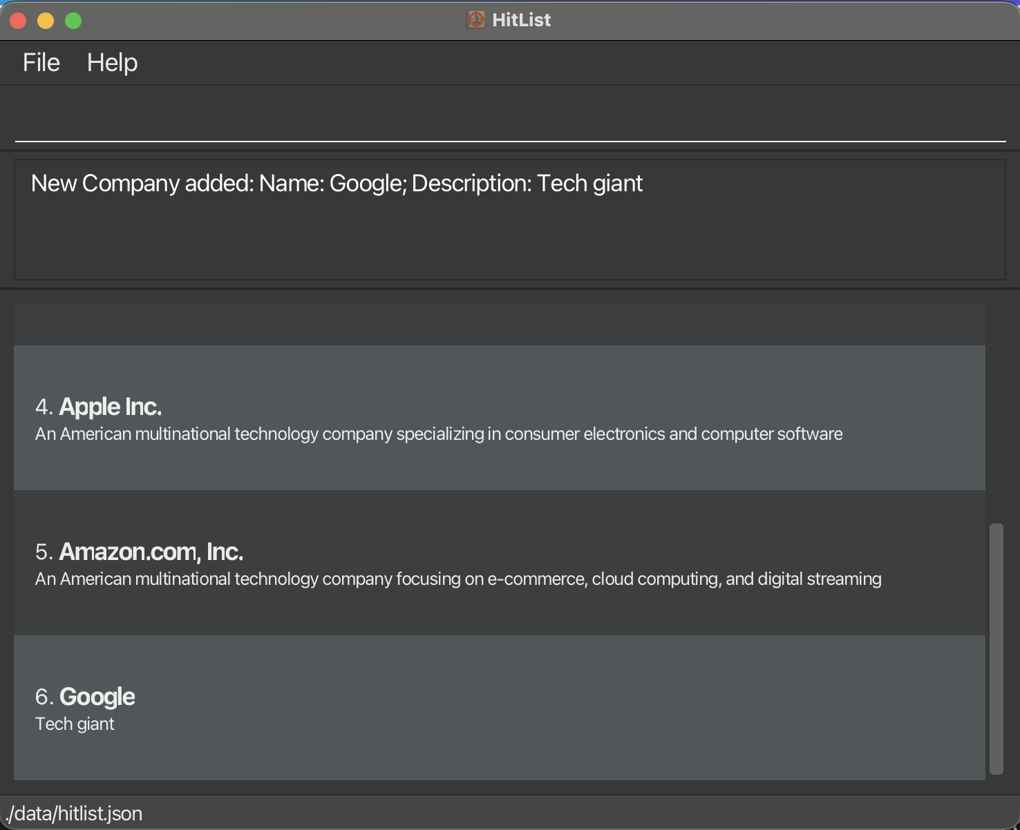Click the number 5 beside Amazon entry

pyautogui.click(x=43, y=552)
